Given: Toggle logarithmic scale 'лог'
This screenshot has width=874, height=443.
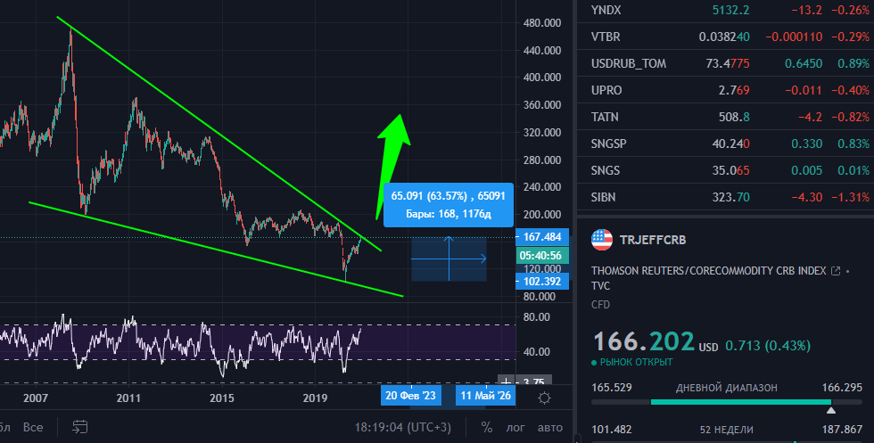Looking at the screenshot, I should point(515,427).
